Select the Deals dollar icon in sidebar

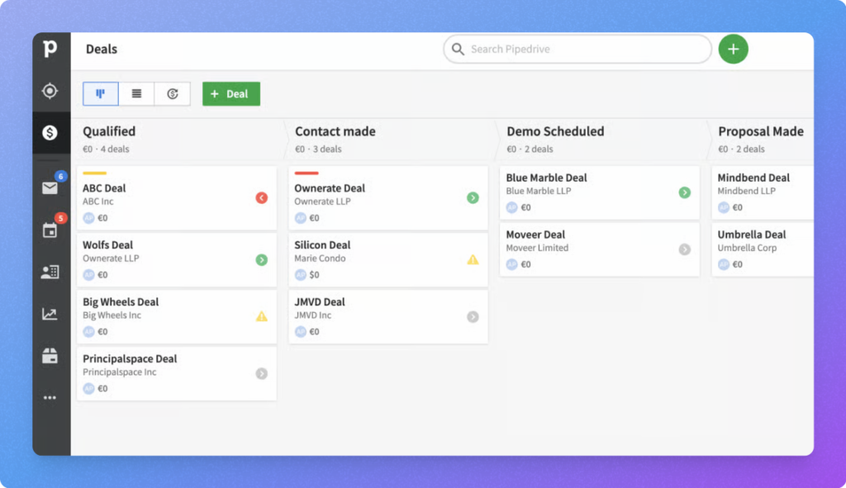(50, 133)
